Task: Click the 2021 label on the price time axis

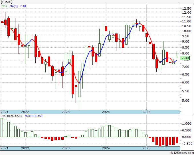Action: click(x=5, y=112)
